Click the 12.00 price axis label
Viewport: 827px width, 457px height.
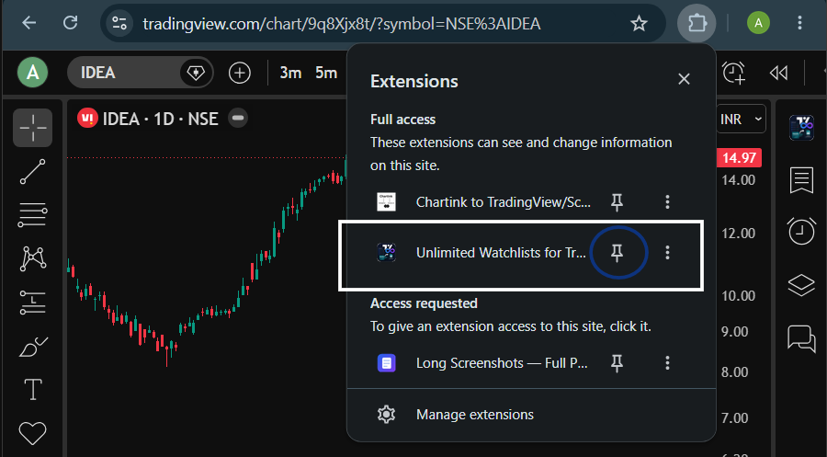pyautogui.click(x=739, y=234)
